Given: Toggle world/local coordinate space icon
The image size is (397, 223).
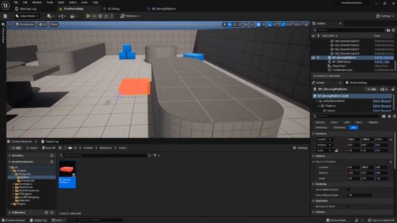Looking at the screenshot, I should point(246,25).
